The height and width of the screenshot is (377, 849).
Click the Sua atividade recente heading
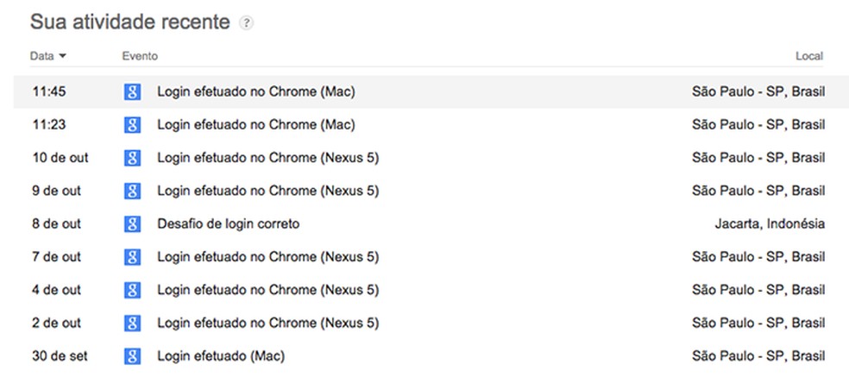[x=130, y=22]
